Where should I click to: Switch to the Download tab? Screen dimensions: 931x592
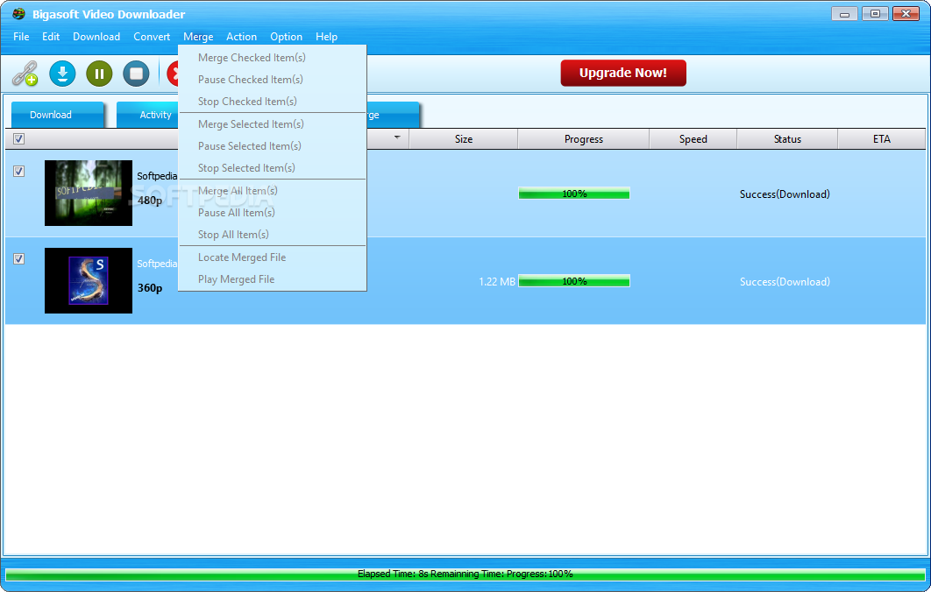[58, 115]
